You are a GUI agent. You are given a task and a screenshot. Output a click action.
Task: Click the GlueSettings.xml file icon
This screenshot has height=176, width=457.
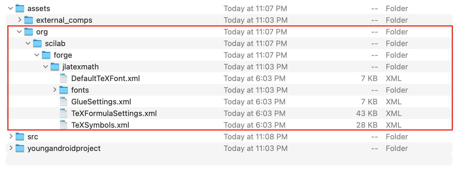[64, 102]
